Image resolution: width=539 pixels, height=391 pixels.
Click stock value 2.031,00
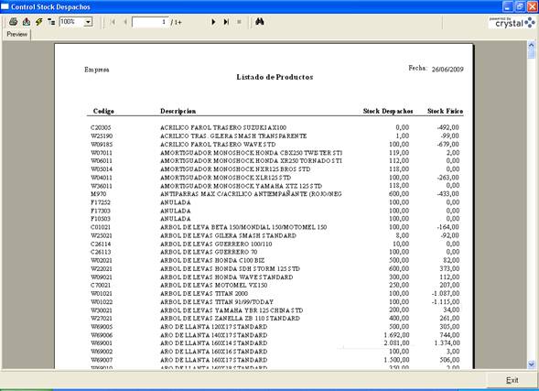(396, 343)
